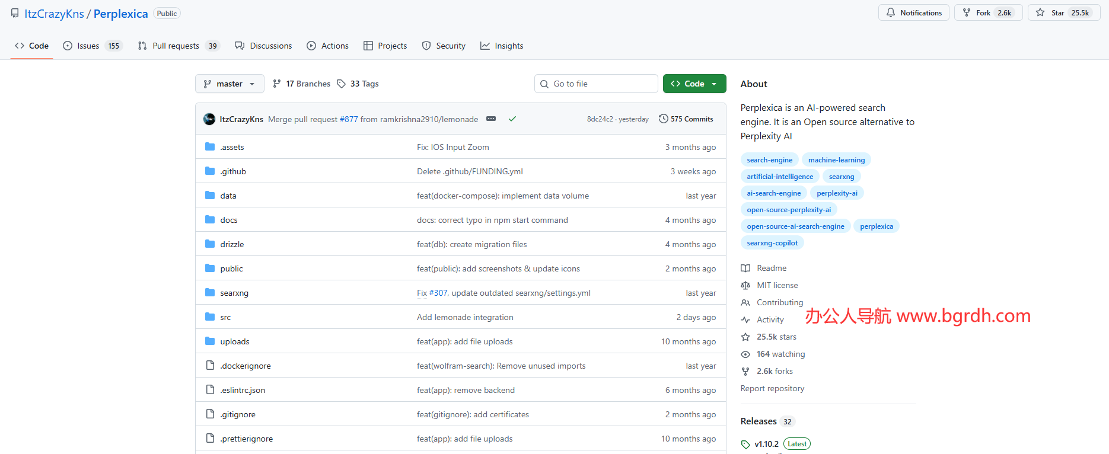
Task: Open the master branch dropdown
Action: coord(230,84)
